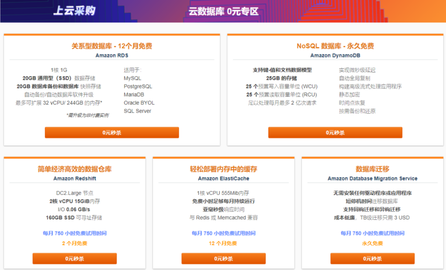Click the 0元秒杀 button under Amazon ElastiCache
This screenshot has height=270, width=446.
point(223,258)
